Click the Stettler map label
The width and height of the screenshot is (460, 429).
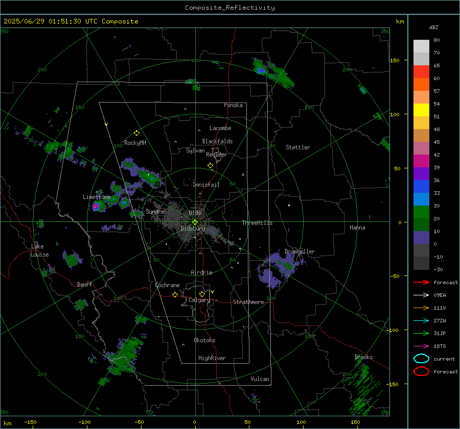click(x=298, y=147)
